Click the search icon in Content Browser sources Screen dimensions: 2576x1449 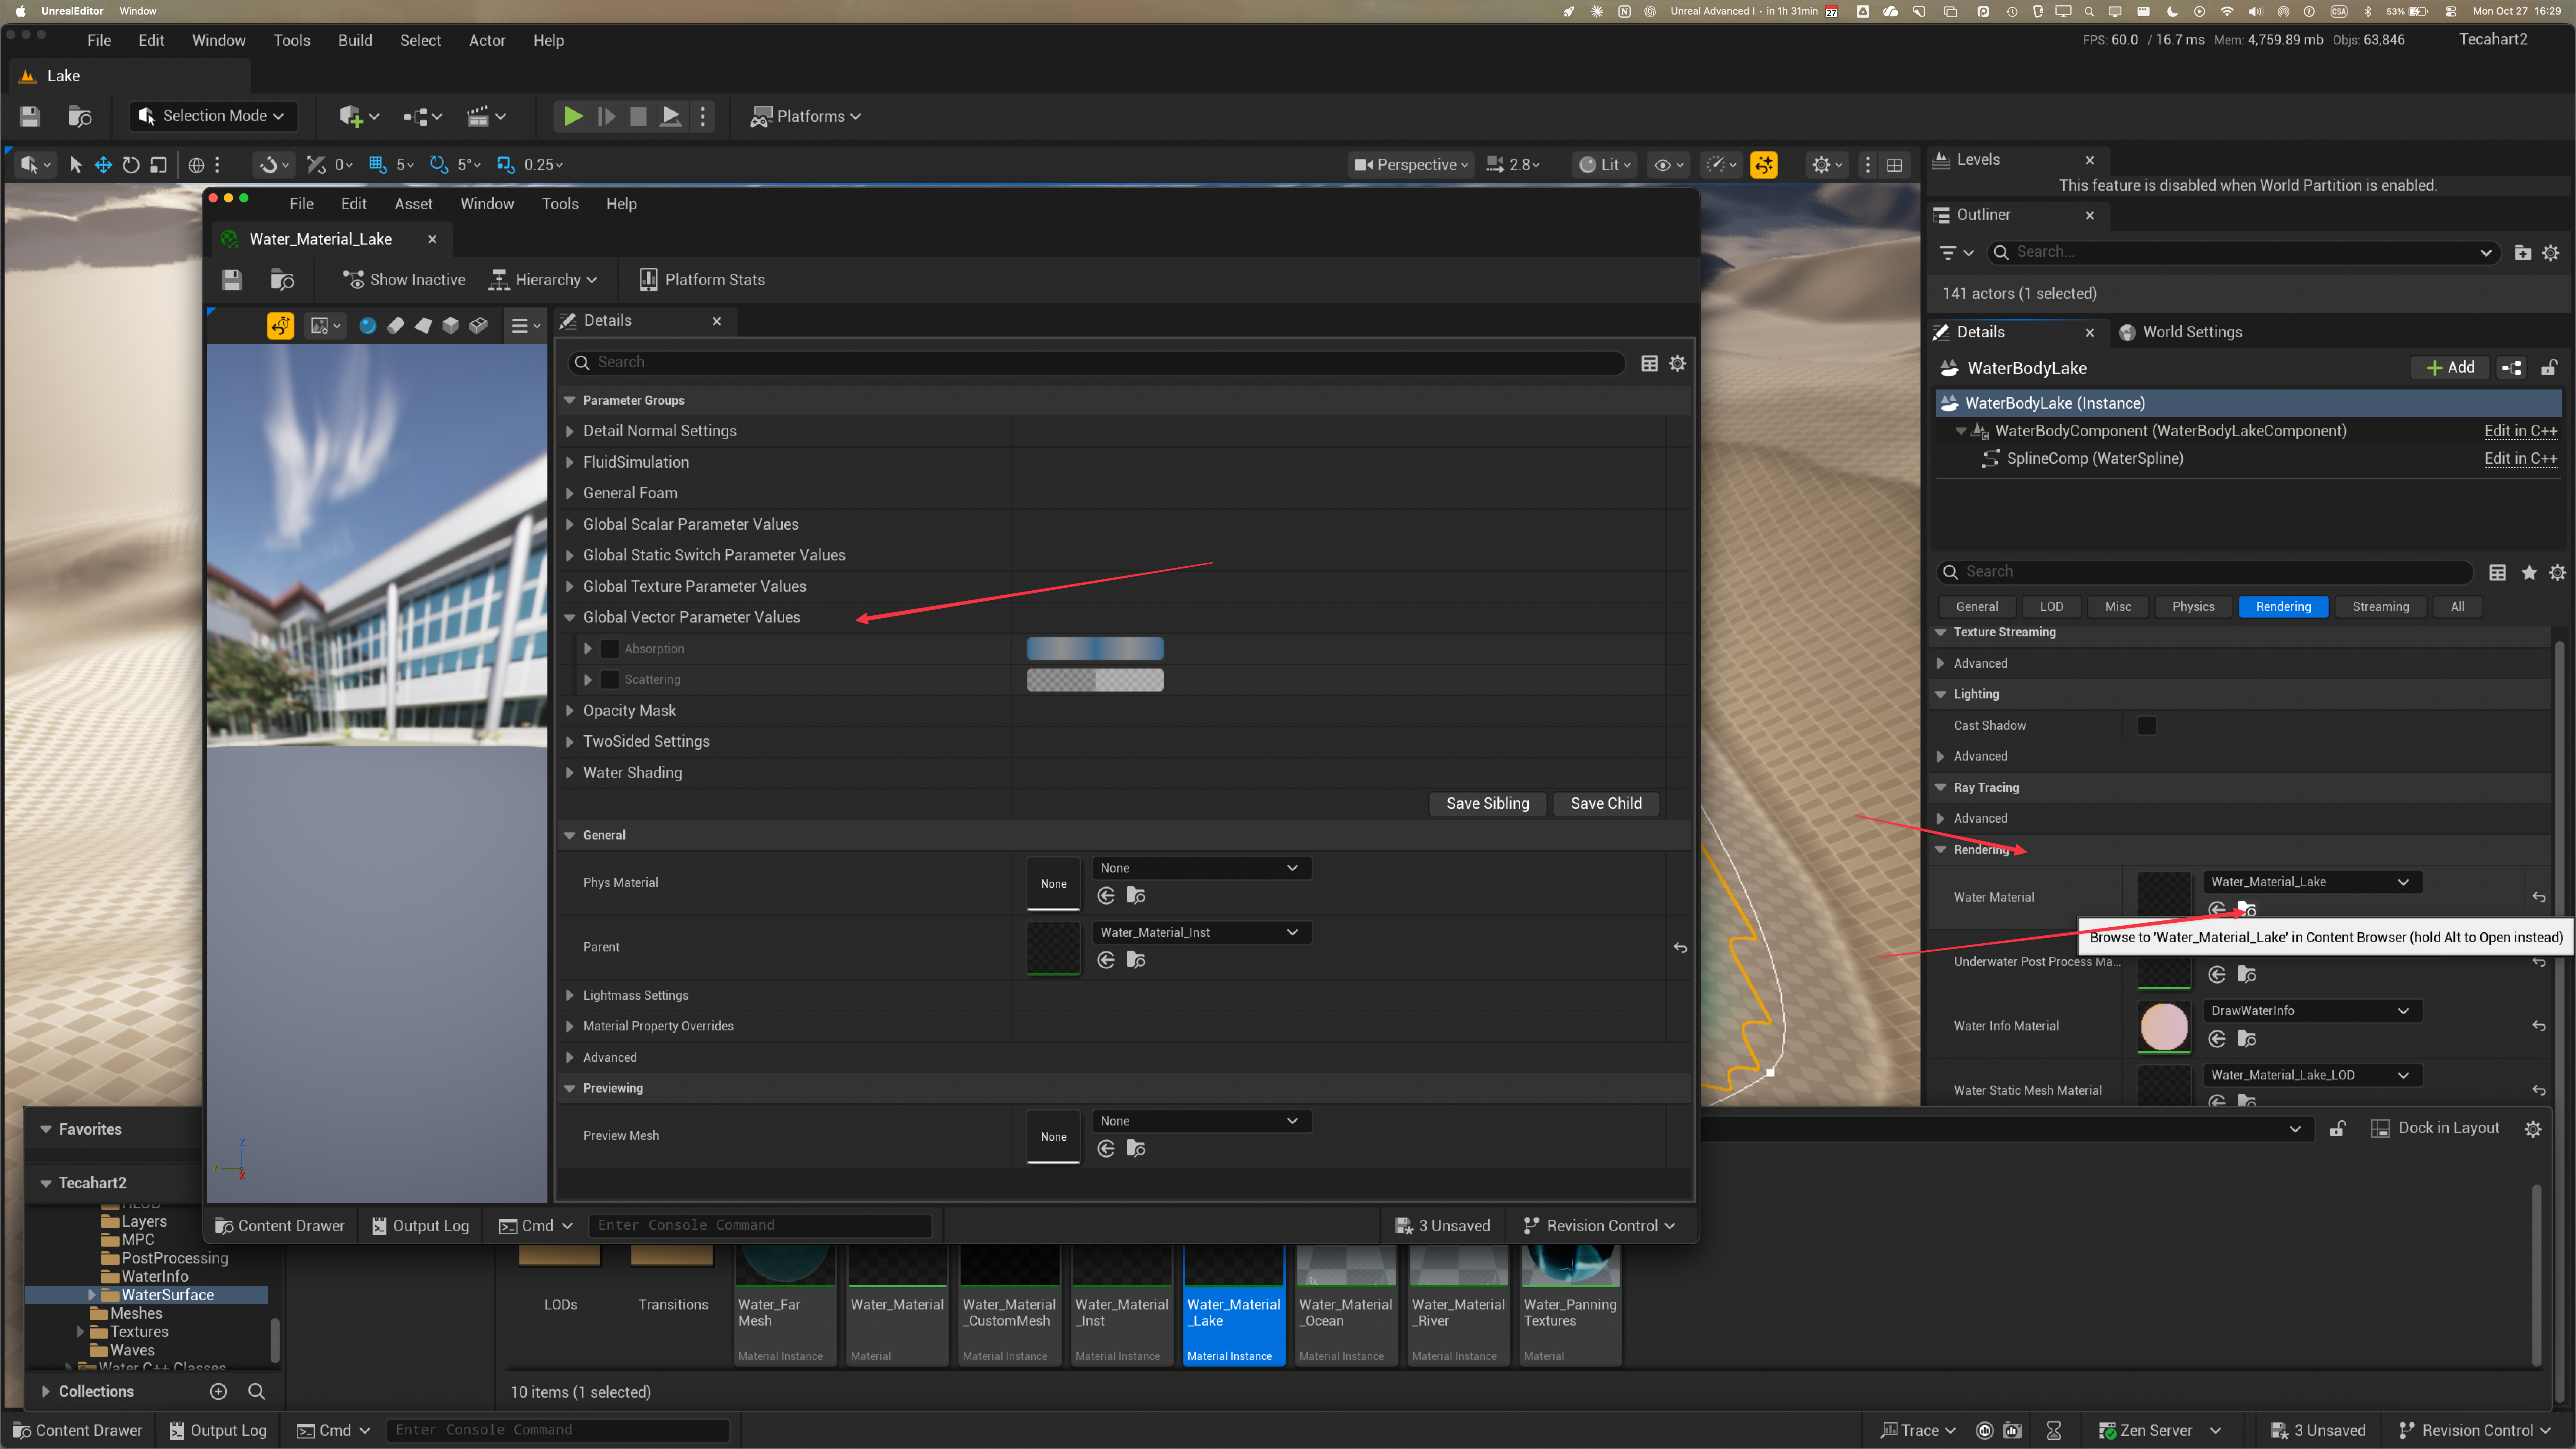click(256, 1391)
